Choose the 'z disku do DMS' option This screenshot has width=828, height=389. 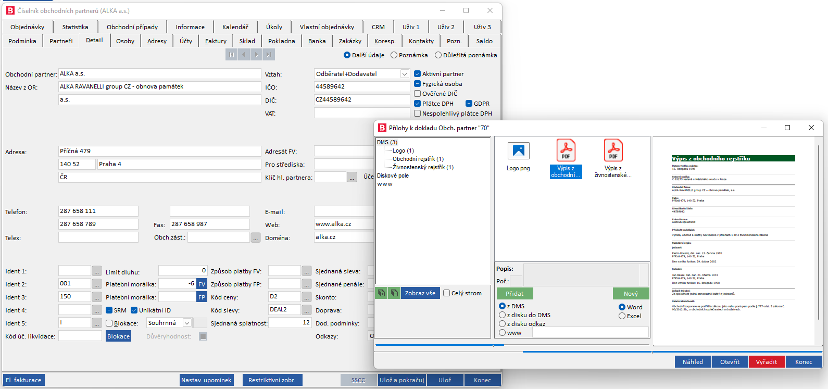502,315
